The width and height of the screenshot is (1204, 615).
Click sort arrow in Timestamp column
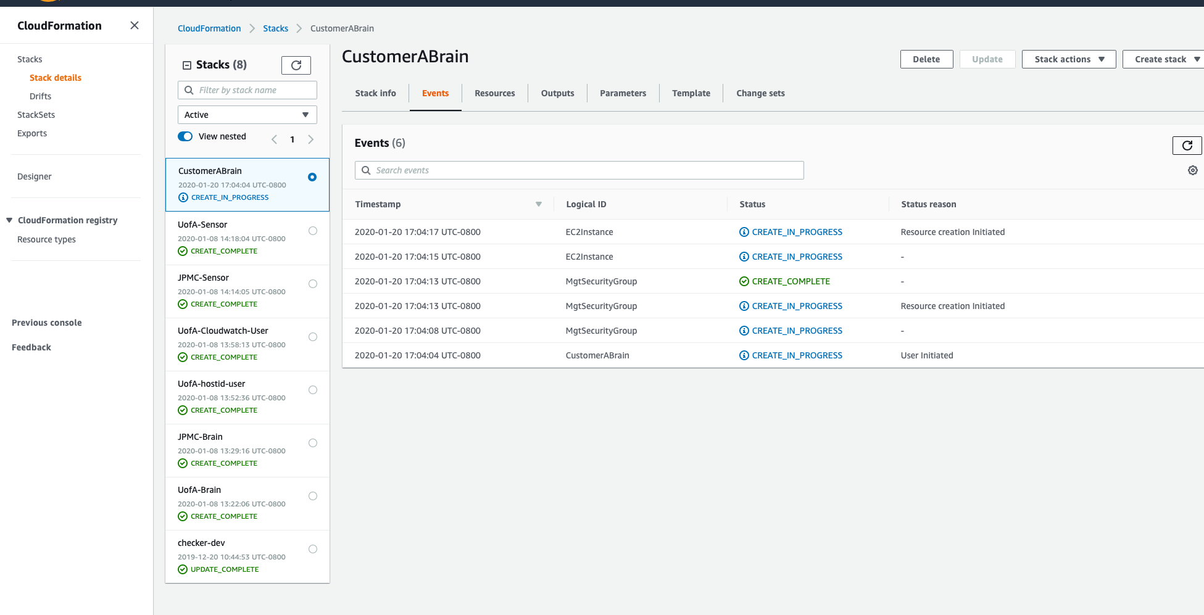click(538, 204)
